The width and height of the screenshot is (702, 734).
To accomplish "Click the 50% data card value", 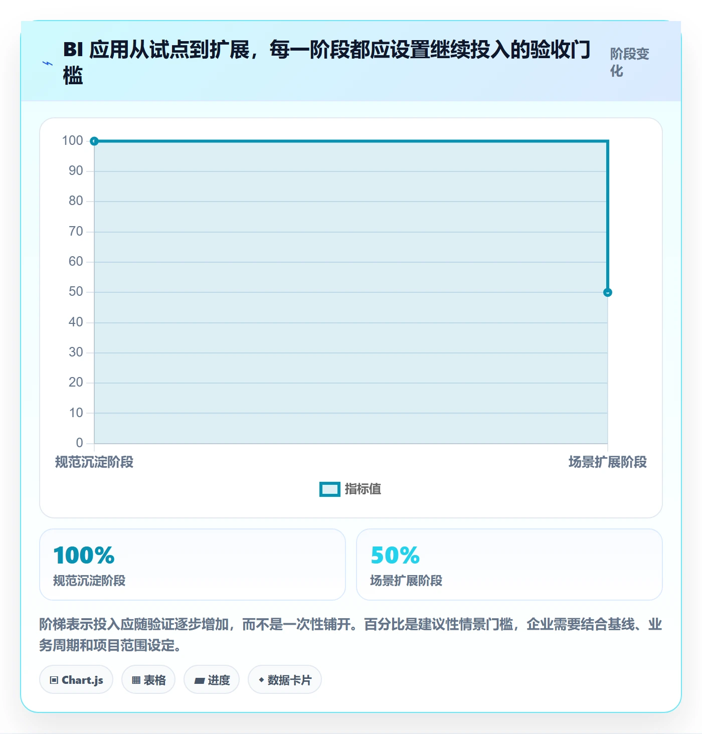I will [x=395, y=555].
